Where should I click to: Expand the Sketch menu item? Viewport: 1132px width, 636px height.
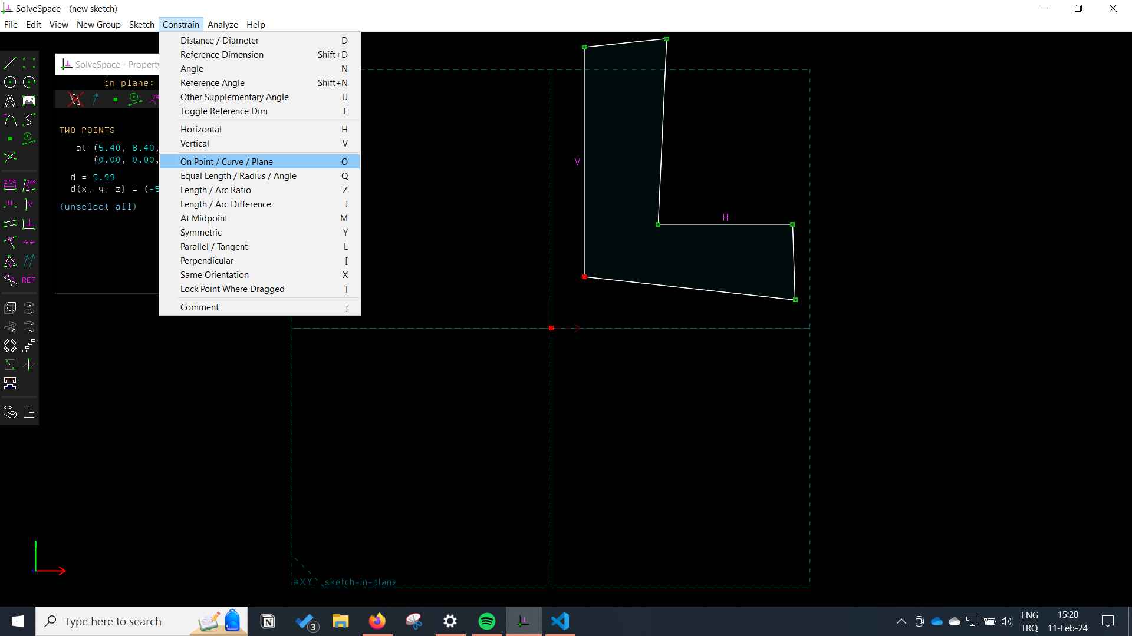click(141, 24)
